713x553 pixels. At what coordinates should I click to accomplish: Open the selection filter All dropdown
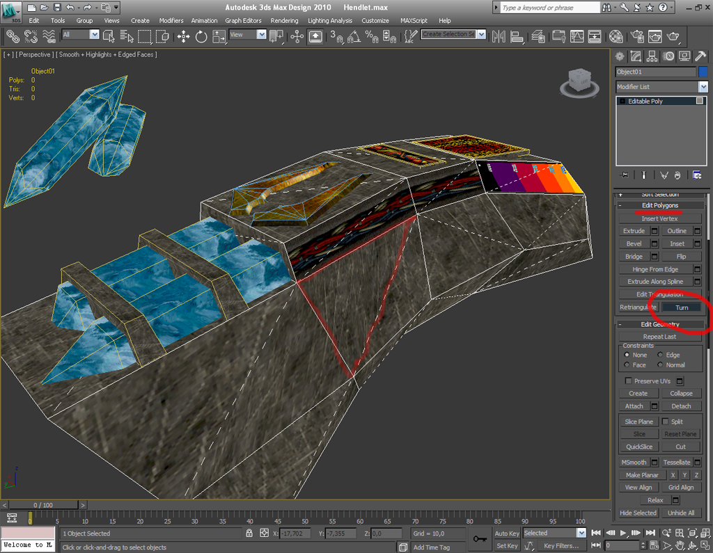(x=80, y=35)
